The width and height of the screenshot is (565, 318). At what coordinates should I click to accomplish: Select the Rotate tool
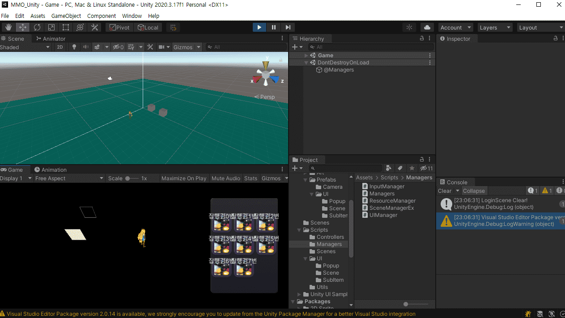[37, 27]
